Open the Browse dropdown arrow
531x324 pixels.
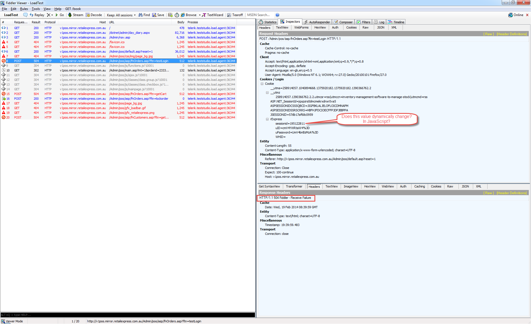pos(200,15)
